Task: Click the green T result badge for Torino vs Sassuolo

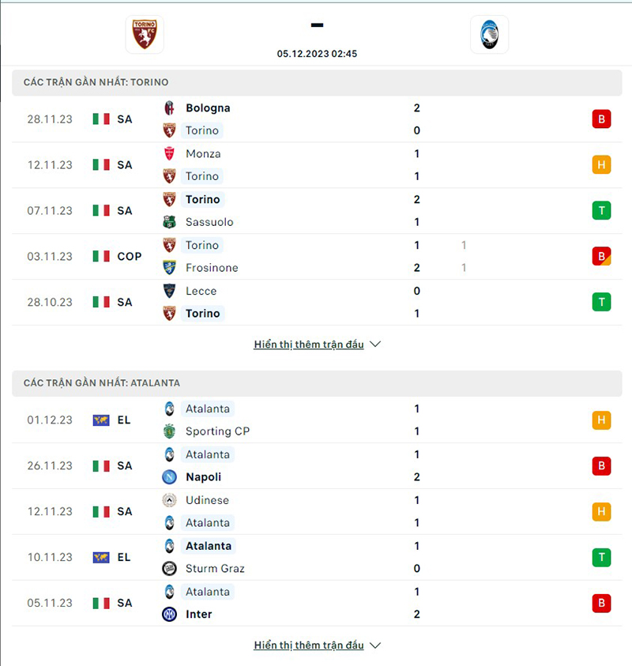Action: point(601,210)
